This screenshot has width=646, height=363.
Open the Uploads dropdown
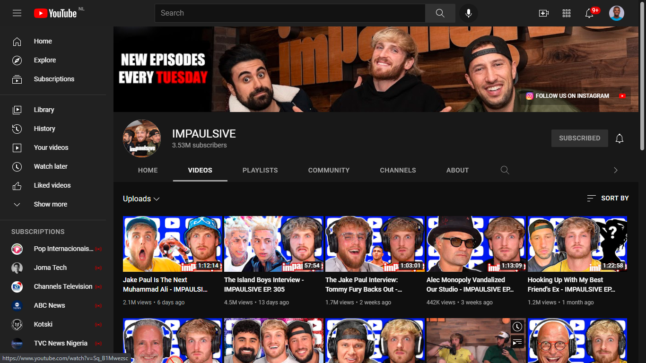click(141, 199)
